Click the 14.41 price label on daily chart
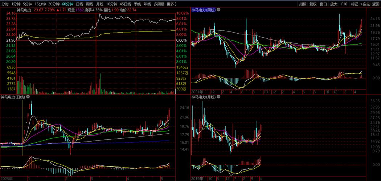The height and width of the screenshot is (181, 381). click(184, 150)
